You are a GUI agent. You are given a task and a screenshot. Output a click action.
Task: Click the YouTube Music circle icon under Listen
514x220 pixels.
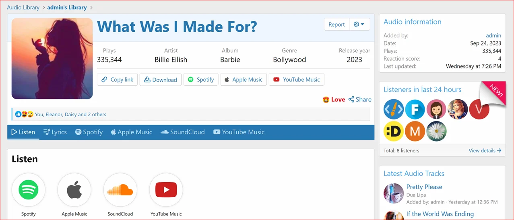166,190
